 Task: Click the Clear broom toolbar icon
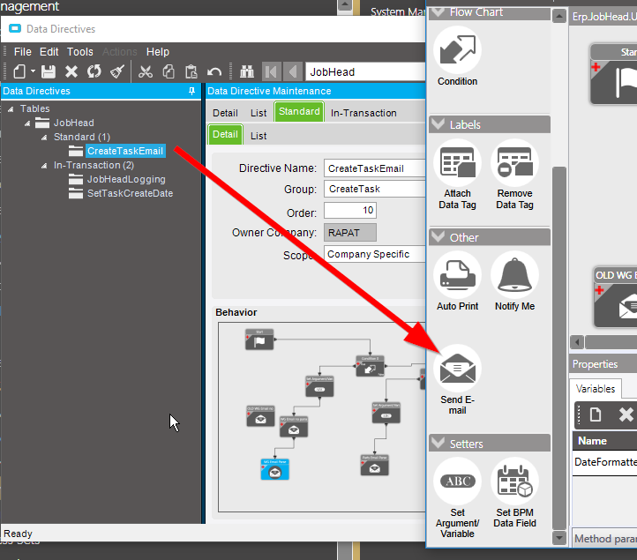coord(117,72)
